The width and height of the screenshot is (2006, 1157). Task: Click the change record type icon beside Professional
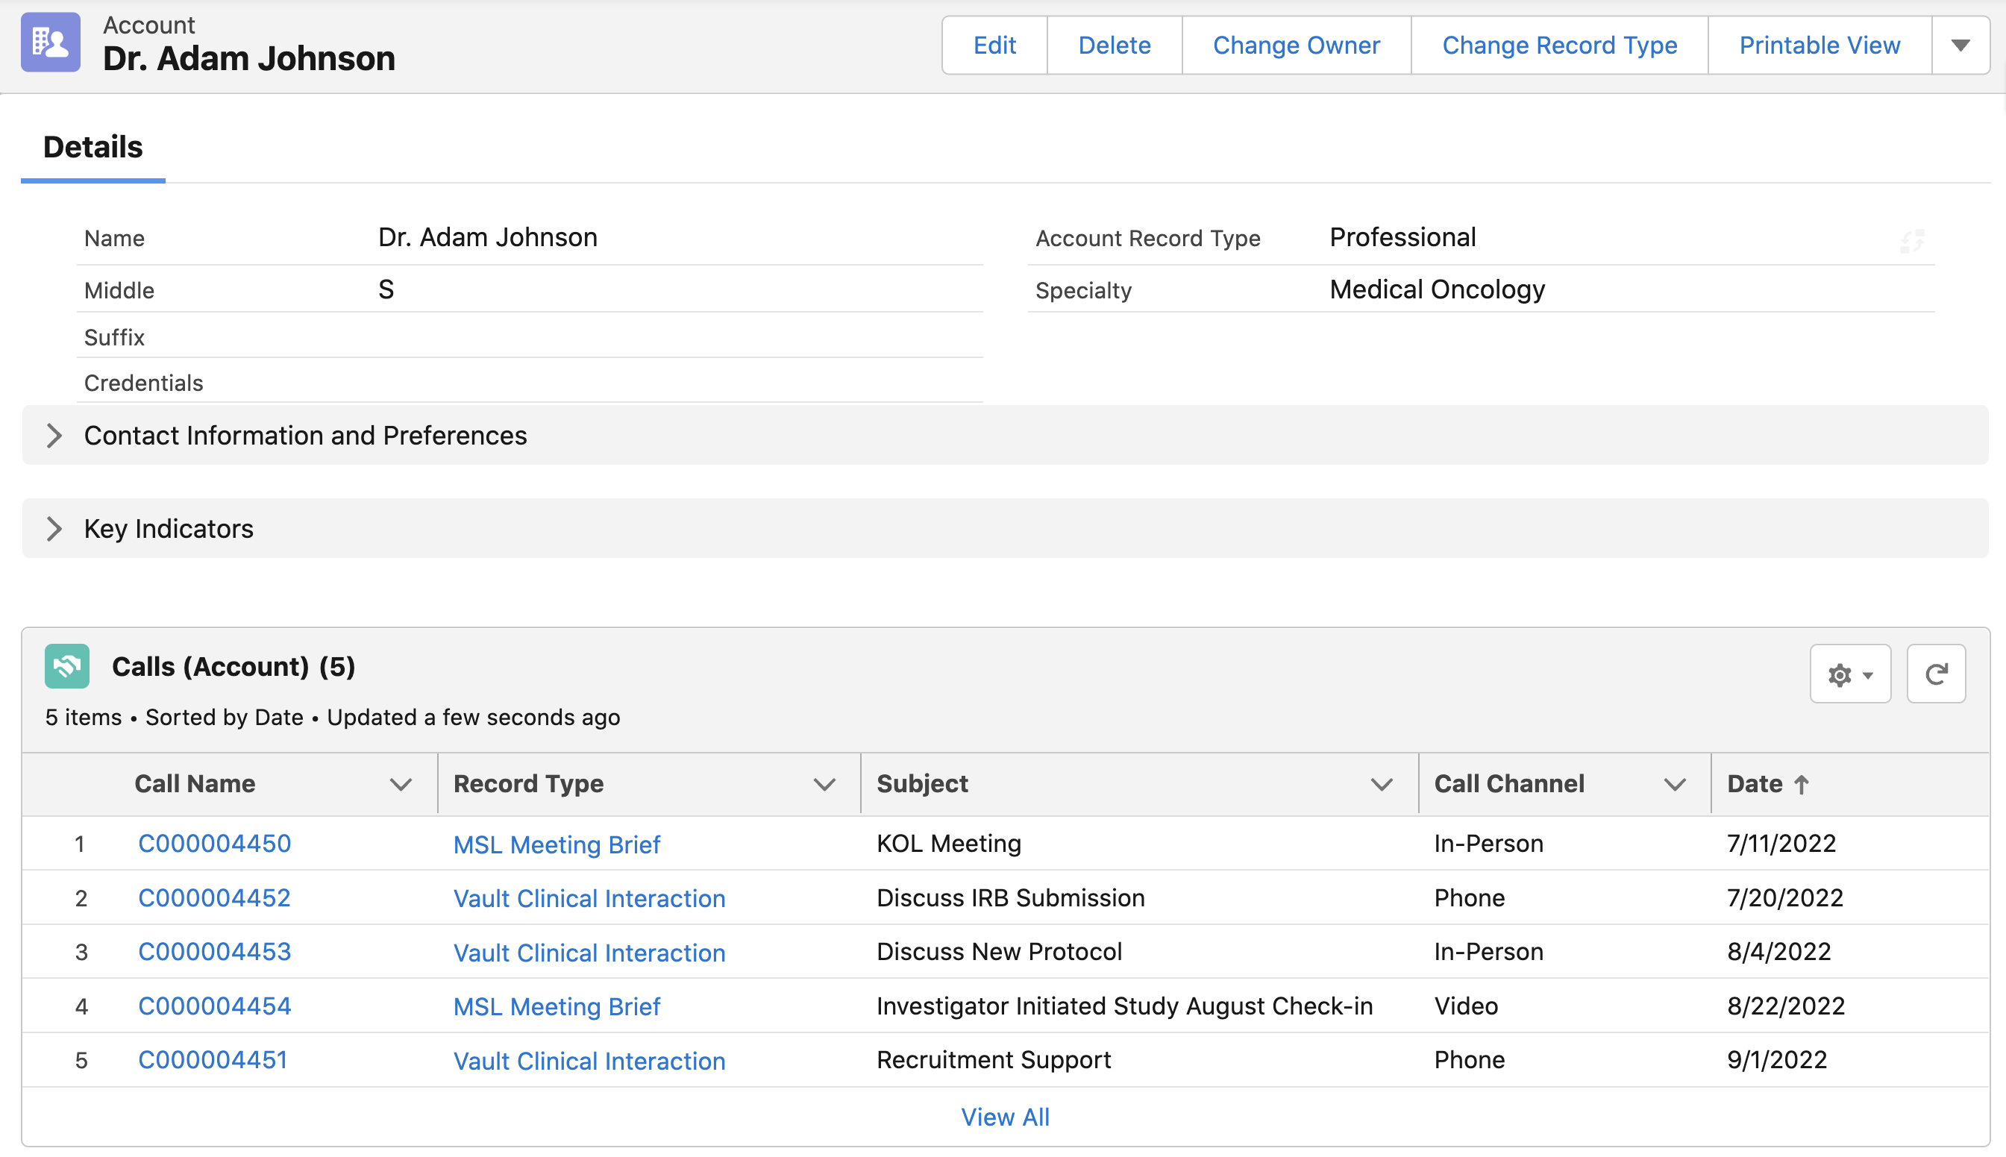[x=1911, y=240]
